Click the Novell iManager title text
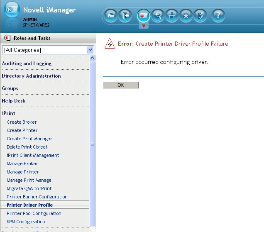Screen dimensions: 264x232 click(x=49, y=10)
